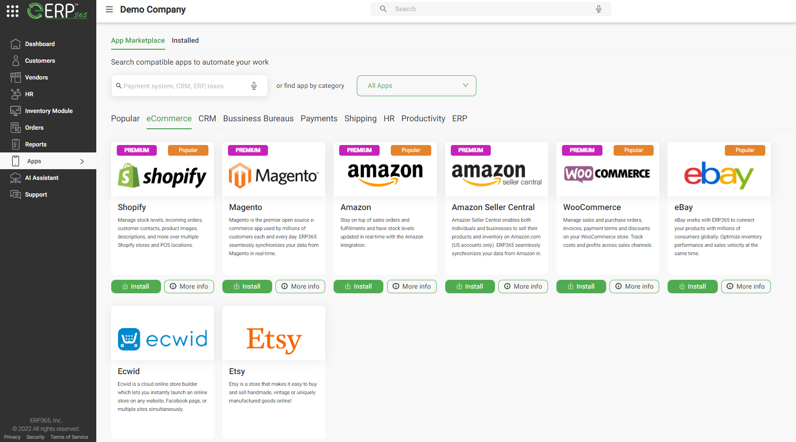Viewport: 796px width, 442px height.
Task: Switch to the Installed tab
Action: [185, 40]
